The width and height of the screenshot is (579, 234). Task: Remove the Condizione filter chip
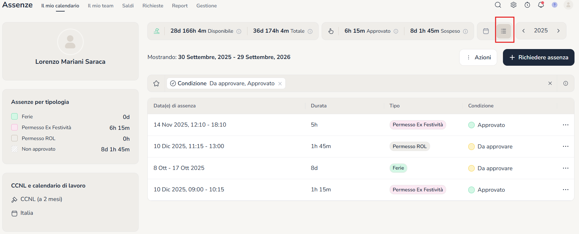click(x=280, y=84)
